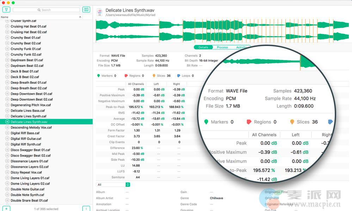
Task: Click the filter funnel icon
Action: (x=6, y=10)
